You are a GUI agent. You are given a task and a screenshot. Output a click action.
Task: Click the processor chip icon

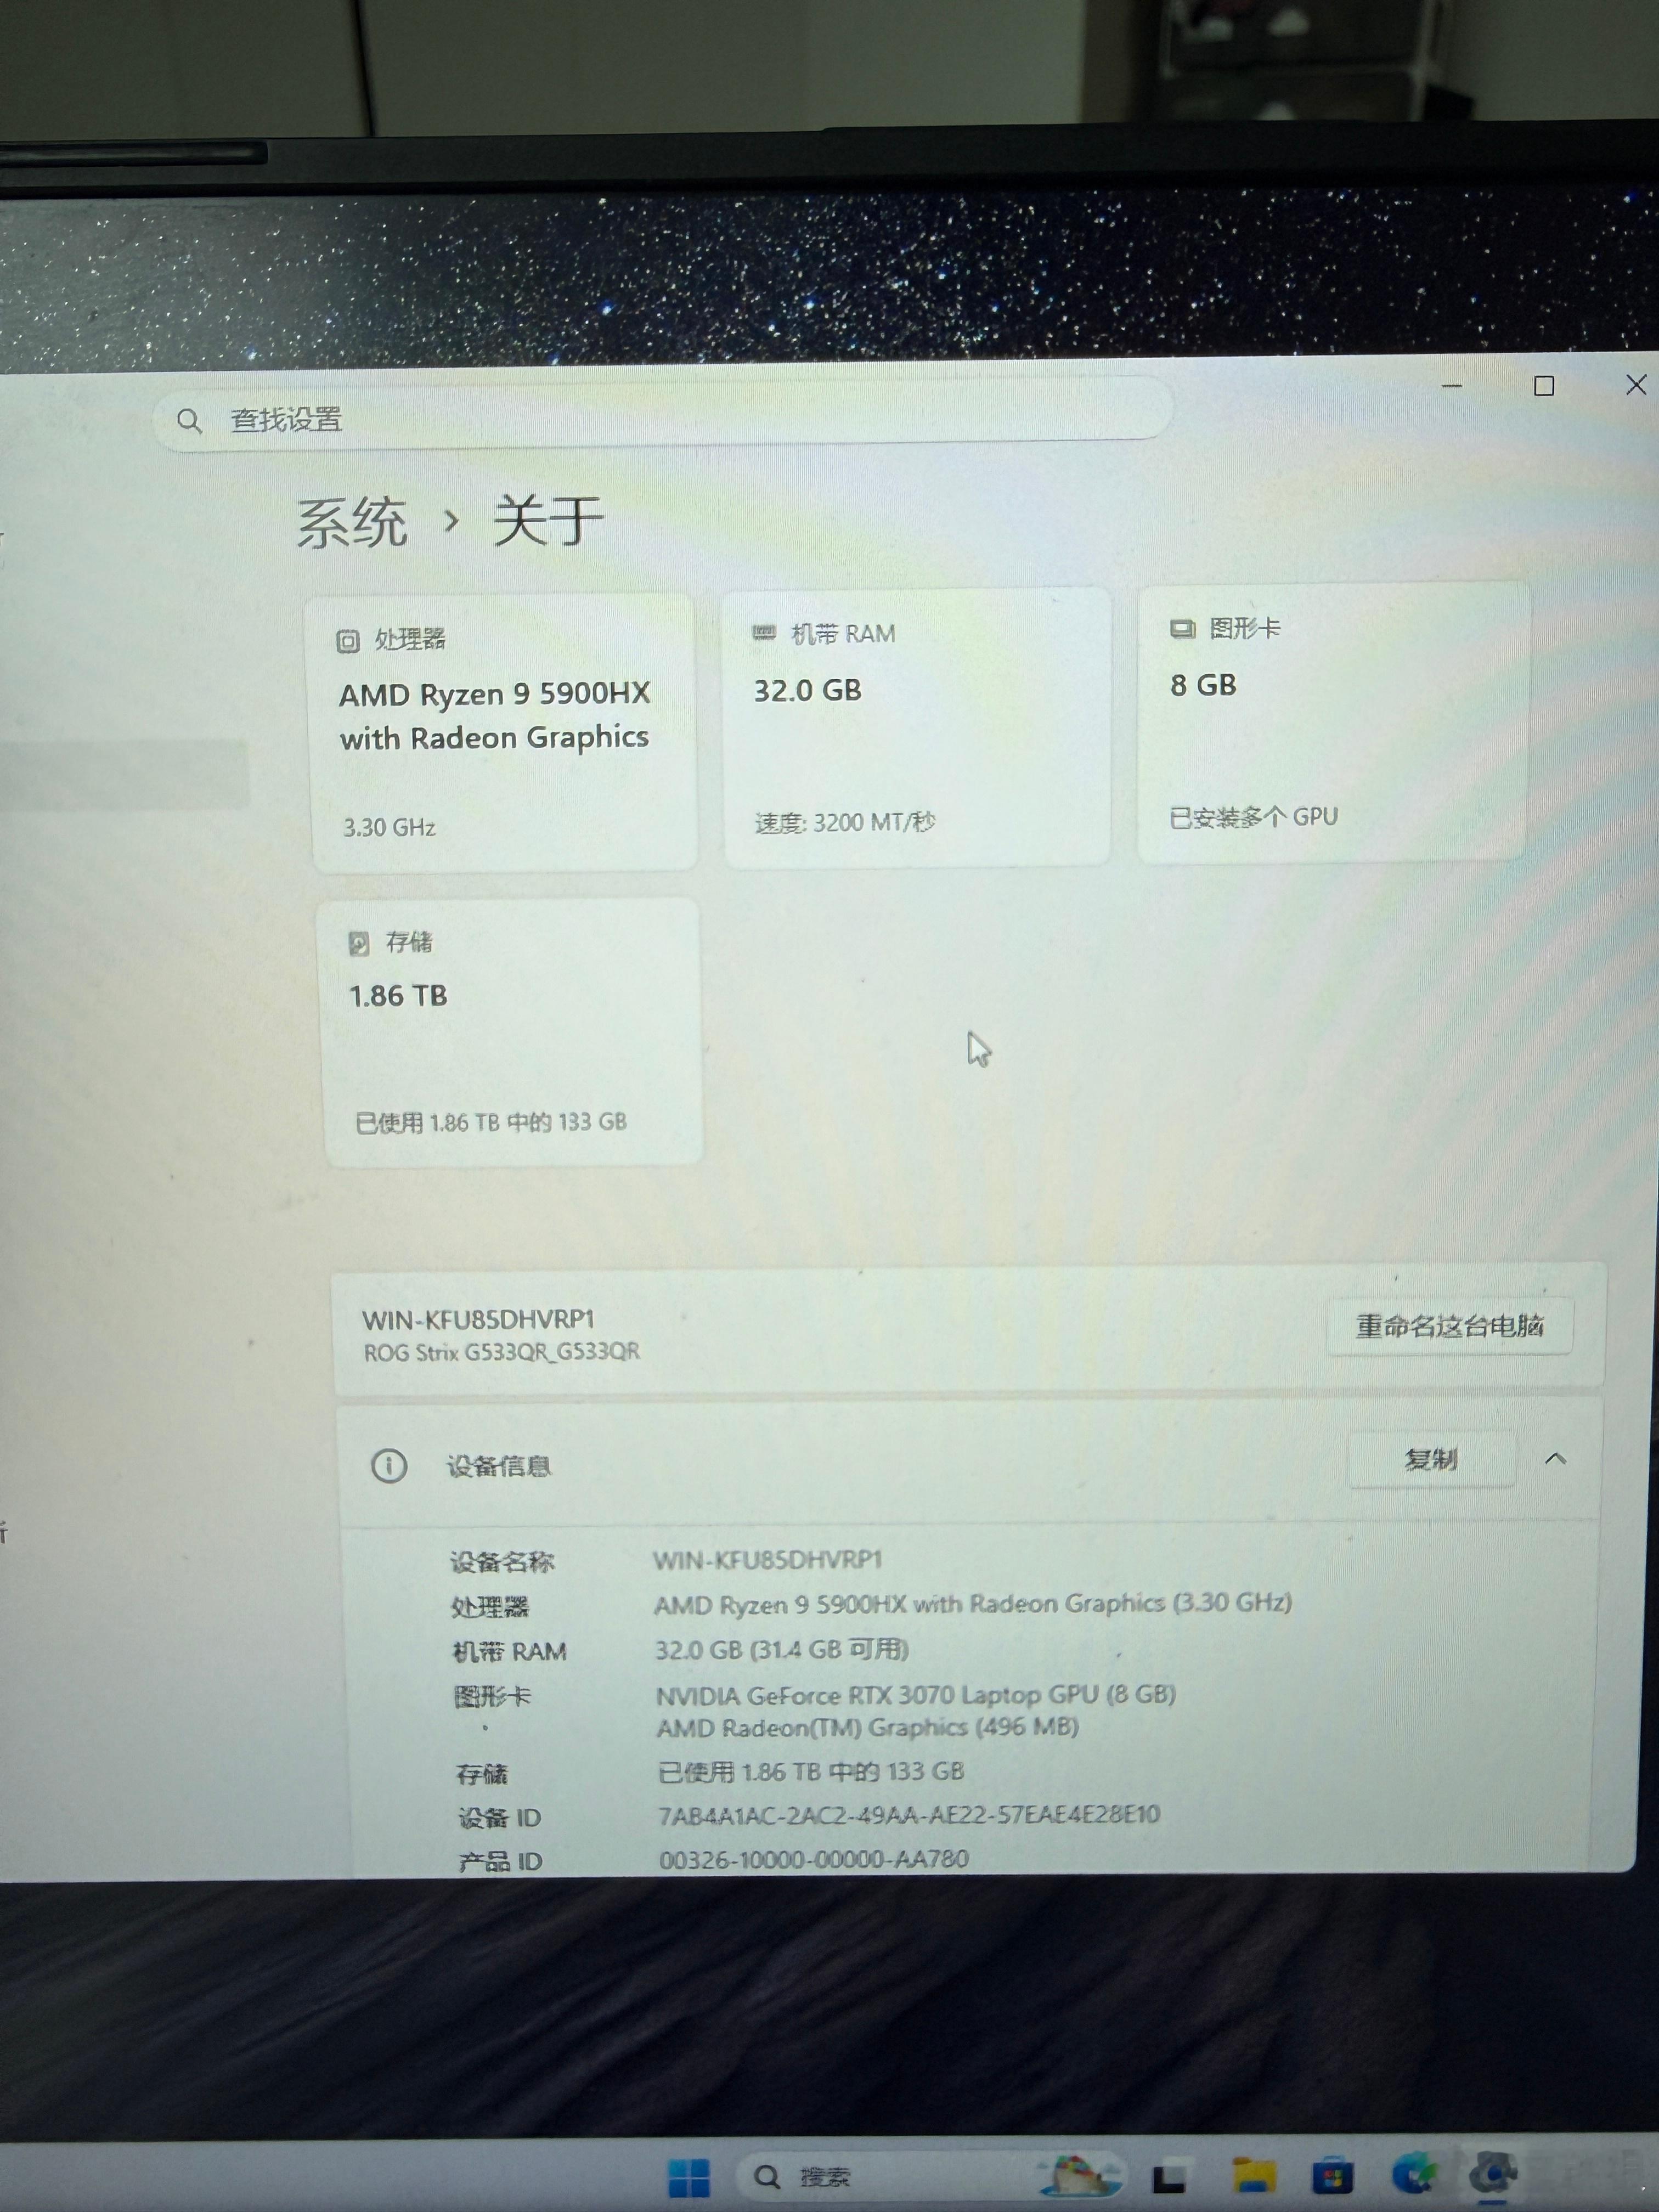point(347,641)
